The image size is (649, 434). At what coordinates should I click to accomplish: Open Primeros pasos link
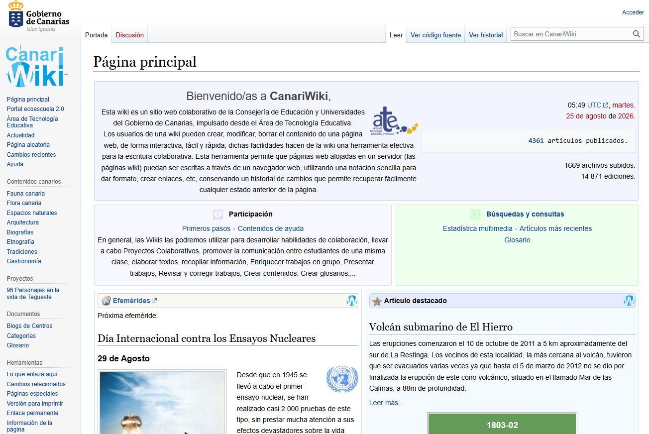pos(206,229)
